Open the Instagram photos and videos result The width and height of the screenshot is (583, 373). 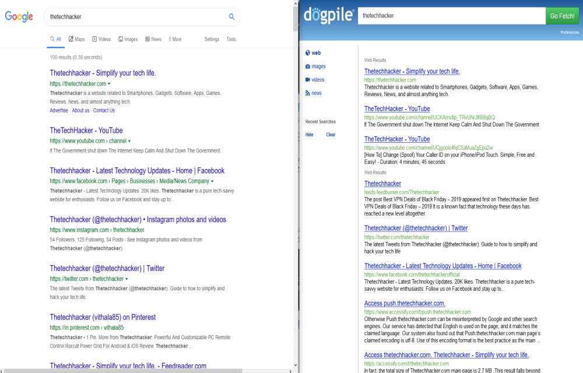(x=138, y=220)
